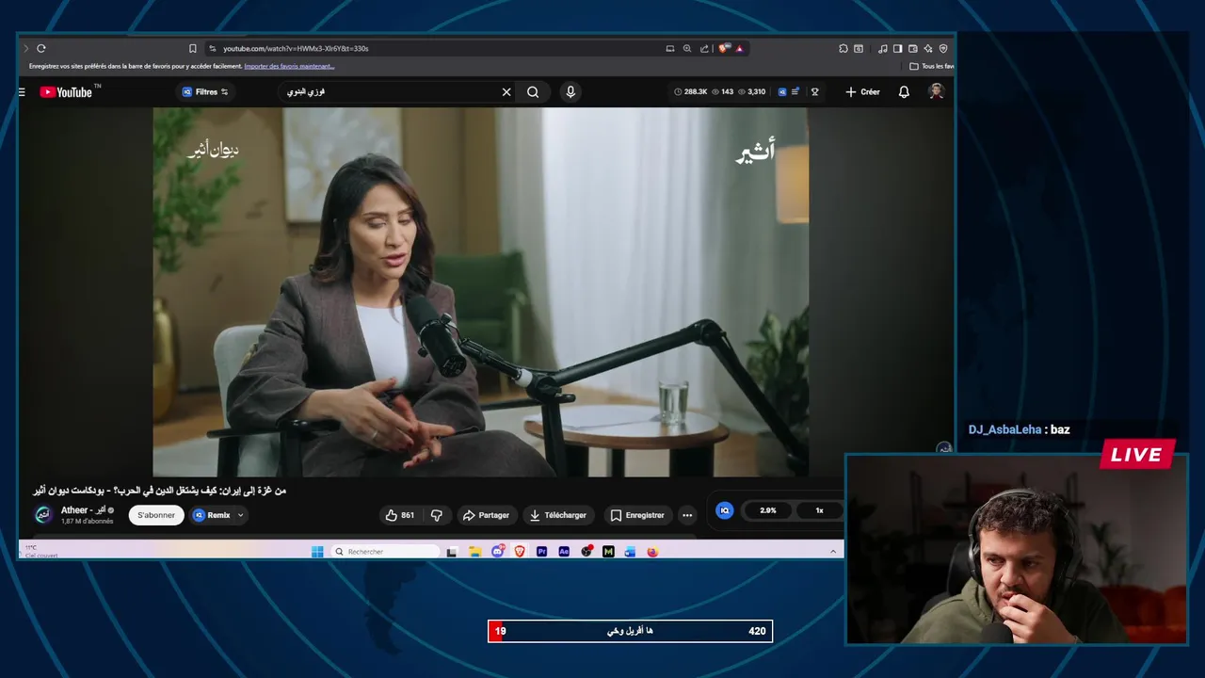Open more actions three-dot menu
1205x678 pixels.
[687, 515]
